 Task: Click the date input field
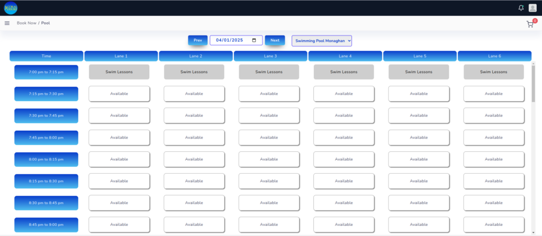coord(230,41)
